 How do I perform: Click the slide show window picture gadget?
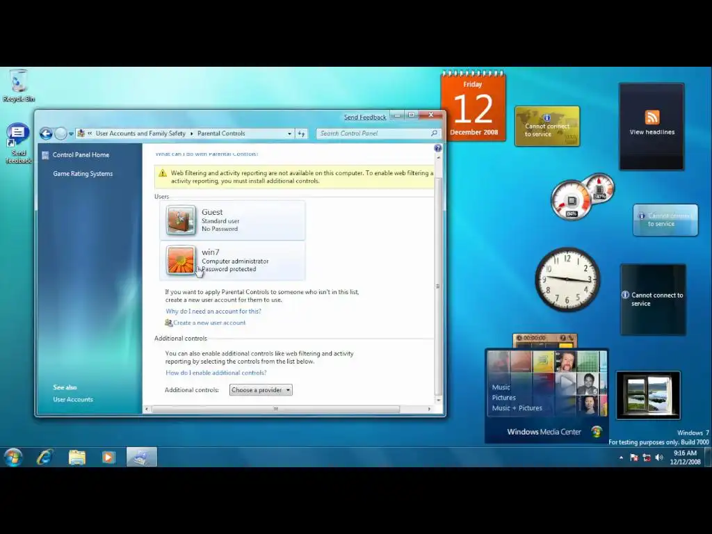pos(648,395)
